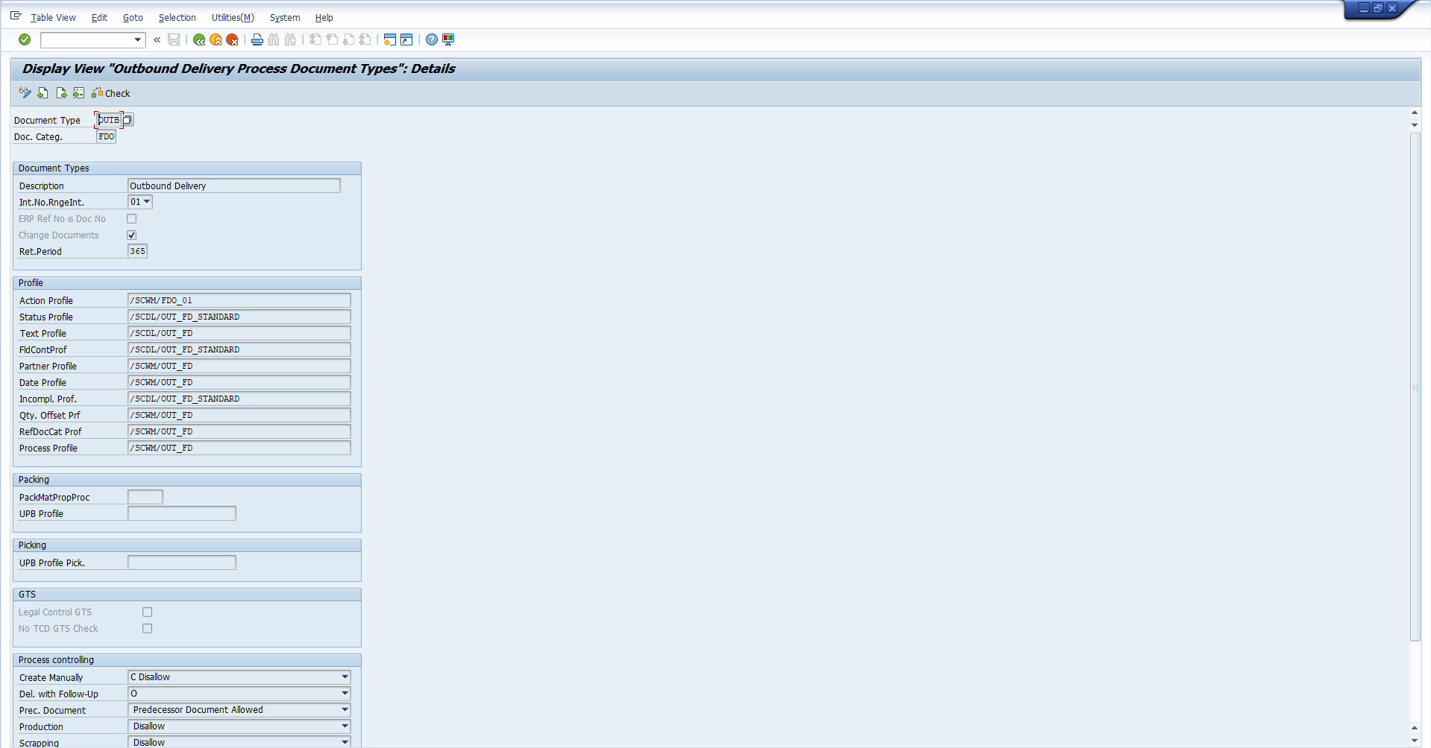This screenshot has width=1431, height=748.
Task: Click the Previous Page icon
Action: click(332, 39)
